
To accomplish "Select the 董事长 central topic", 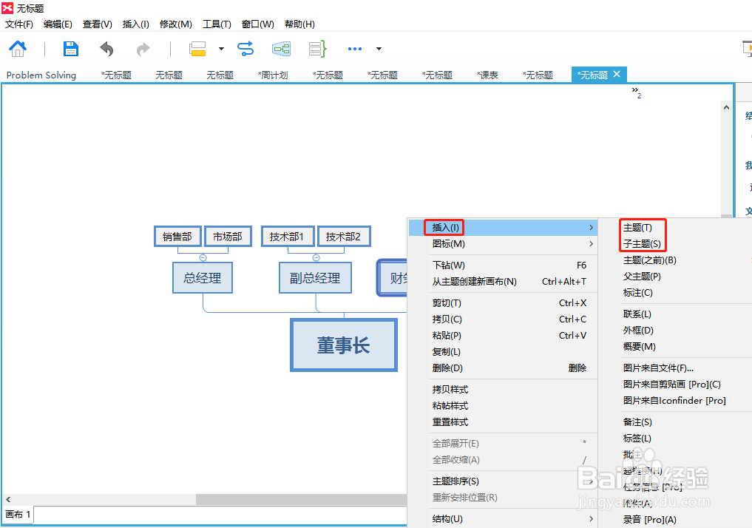I will point(344,345).
